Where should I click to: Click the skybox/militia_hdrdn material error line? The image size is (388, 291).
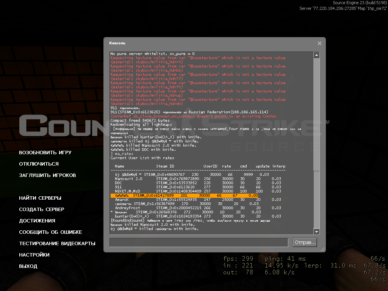coord(147,104)
